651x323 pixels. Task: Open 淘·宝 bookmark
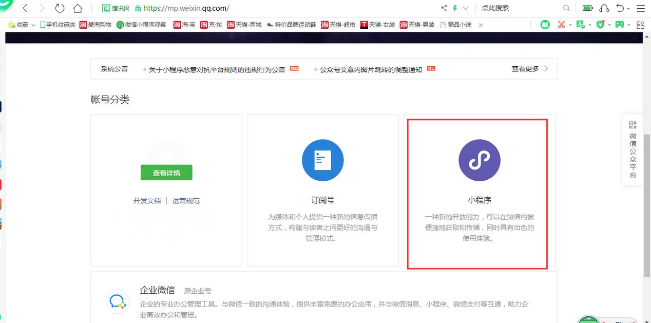pos(184,25)
